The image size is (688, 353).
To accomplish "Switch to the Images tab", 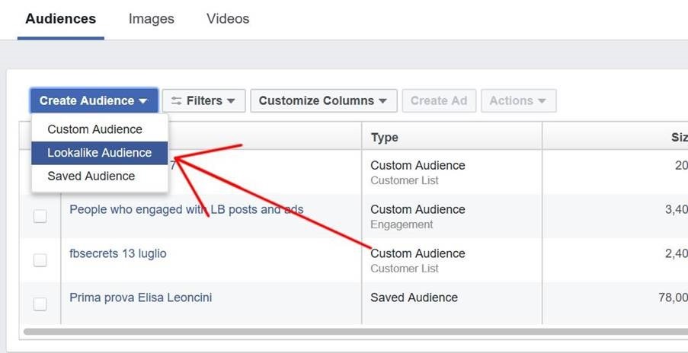I will (151, 19).
